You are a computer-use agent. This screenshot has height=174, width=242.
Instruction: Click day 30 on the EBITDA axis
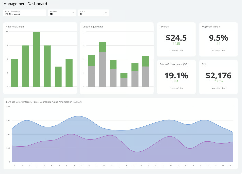point(230,166)
